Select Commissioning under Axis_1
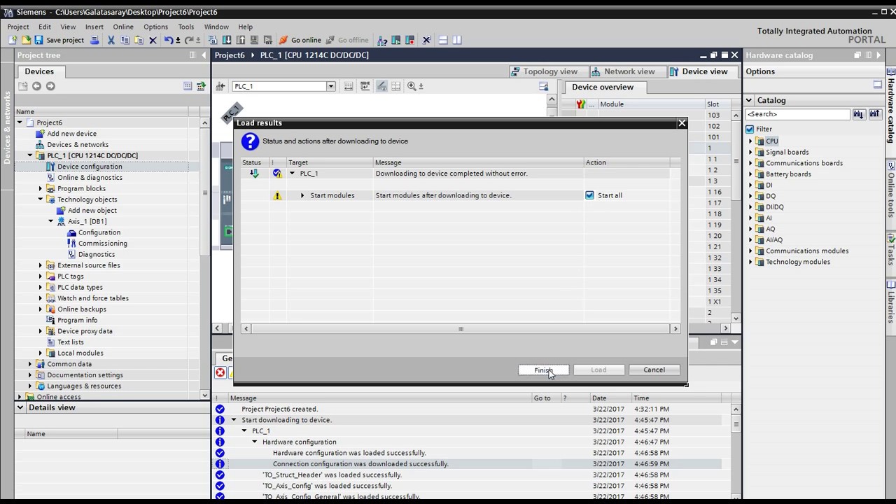896x504 pixels. click(x=103, y=243)
